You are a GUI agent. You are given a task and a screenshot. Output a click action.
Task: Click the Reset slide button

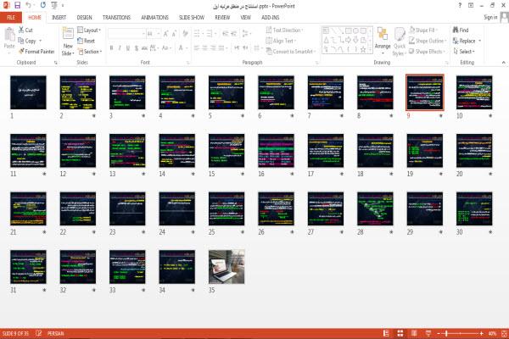point(86,41)
